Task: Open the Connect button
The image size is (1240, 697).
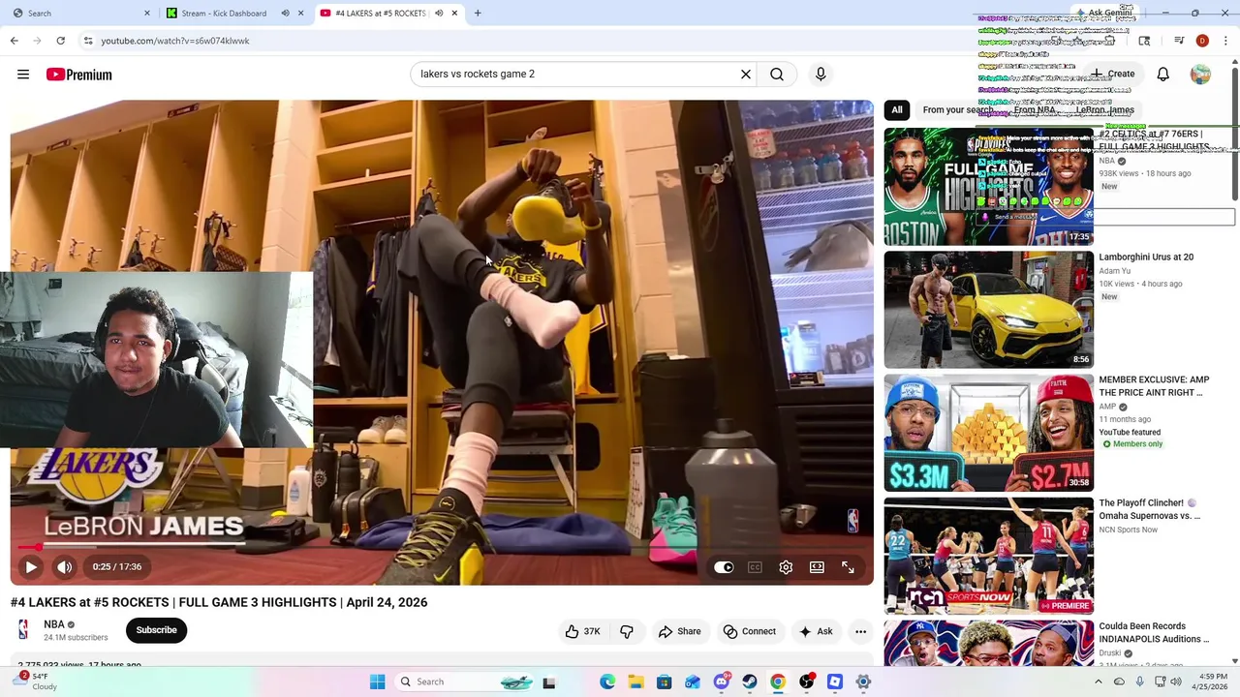Action: pyautogui.click(x=750, y=631)
